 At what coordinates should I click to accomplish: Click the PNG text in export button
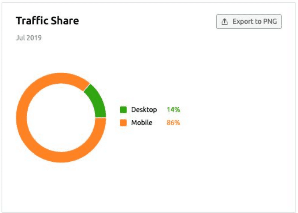point(270,22)
